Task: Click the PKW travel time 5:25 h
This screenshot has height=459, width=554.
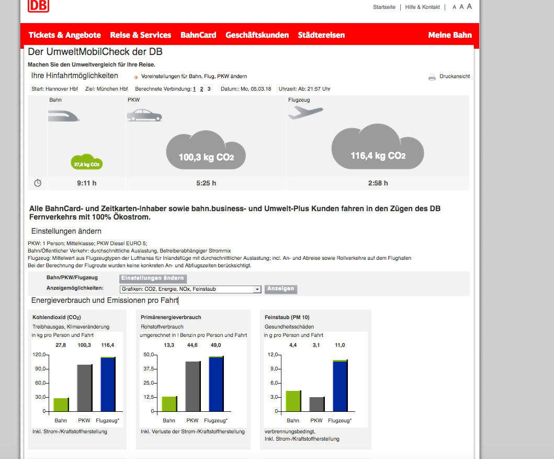Action: 206,183
